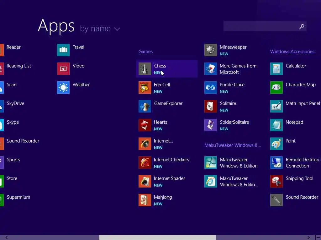
Task: Open the truncated Internet... game icon
Action: click(145, 144)
